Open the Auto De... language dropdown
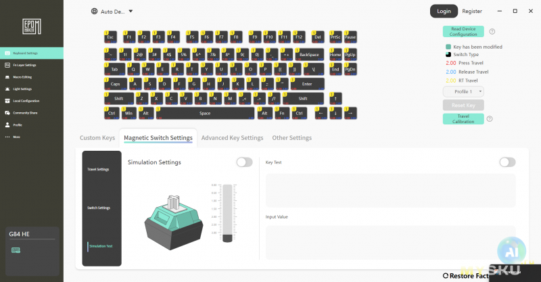This screenshot has width=541, height=282. coord(112,11)
